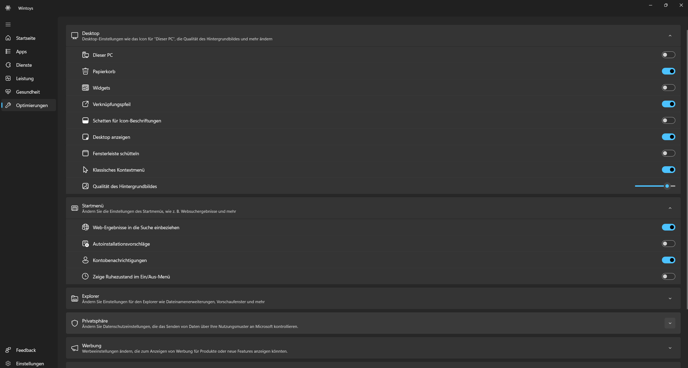Expand the Explorer section
688x368 pixels.
(670, 298)
